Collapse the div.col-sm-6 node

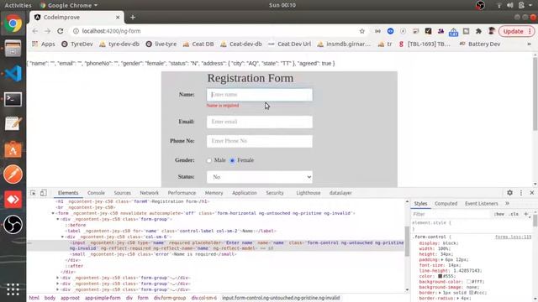click(63, 237)
